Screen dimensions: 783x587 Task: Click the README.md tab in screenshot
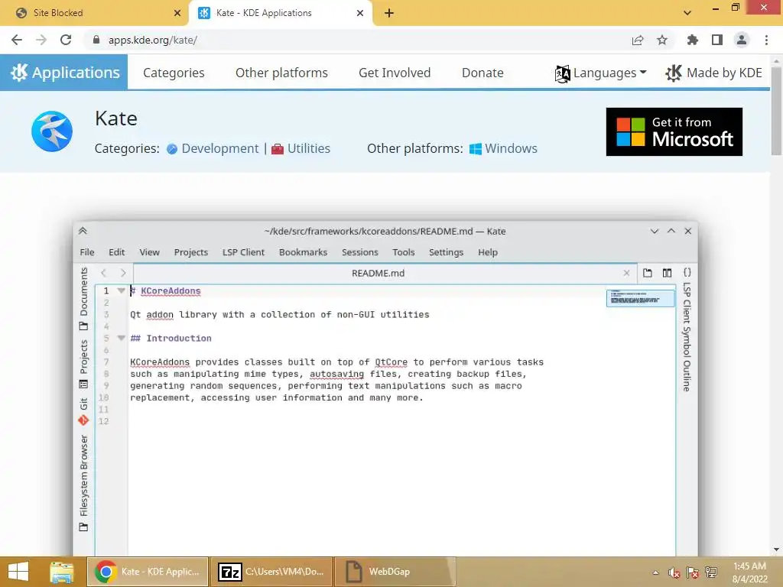378,273
